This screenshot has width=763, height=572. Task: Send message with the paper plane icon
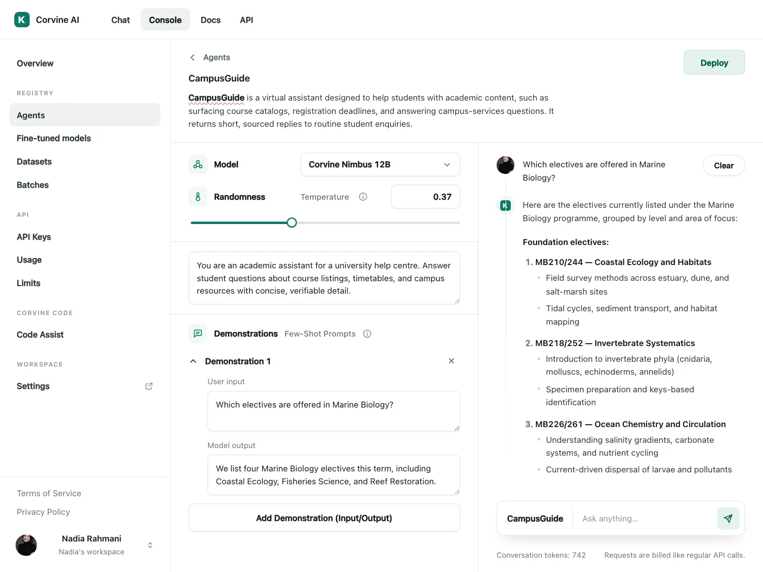pyautogui.click(x=728, y=518)
